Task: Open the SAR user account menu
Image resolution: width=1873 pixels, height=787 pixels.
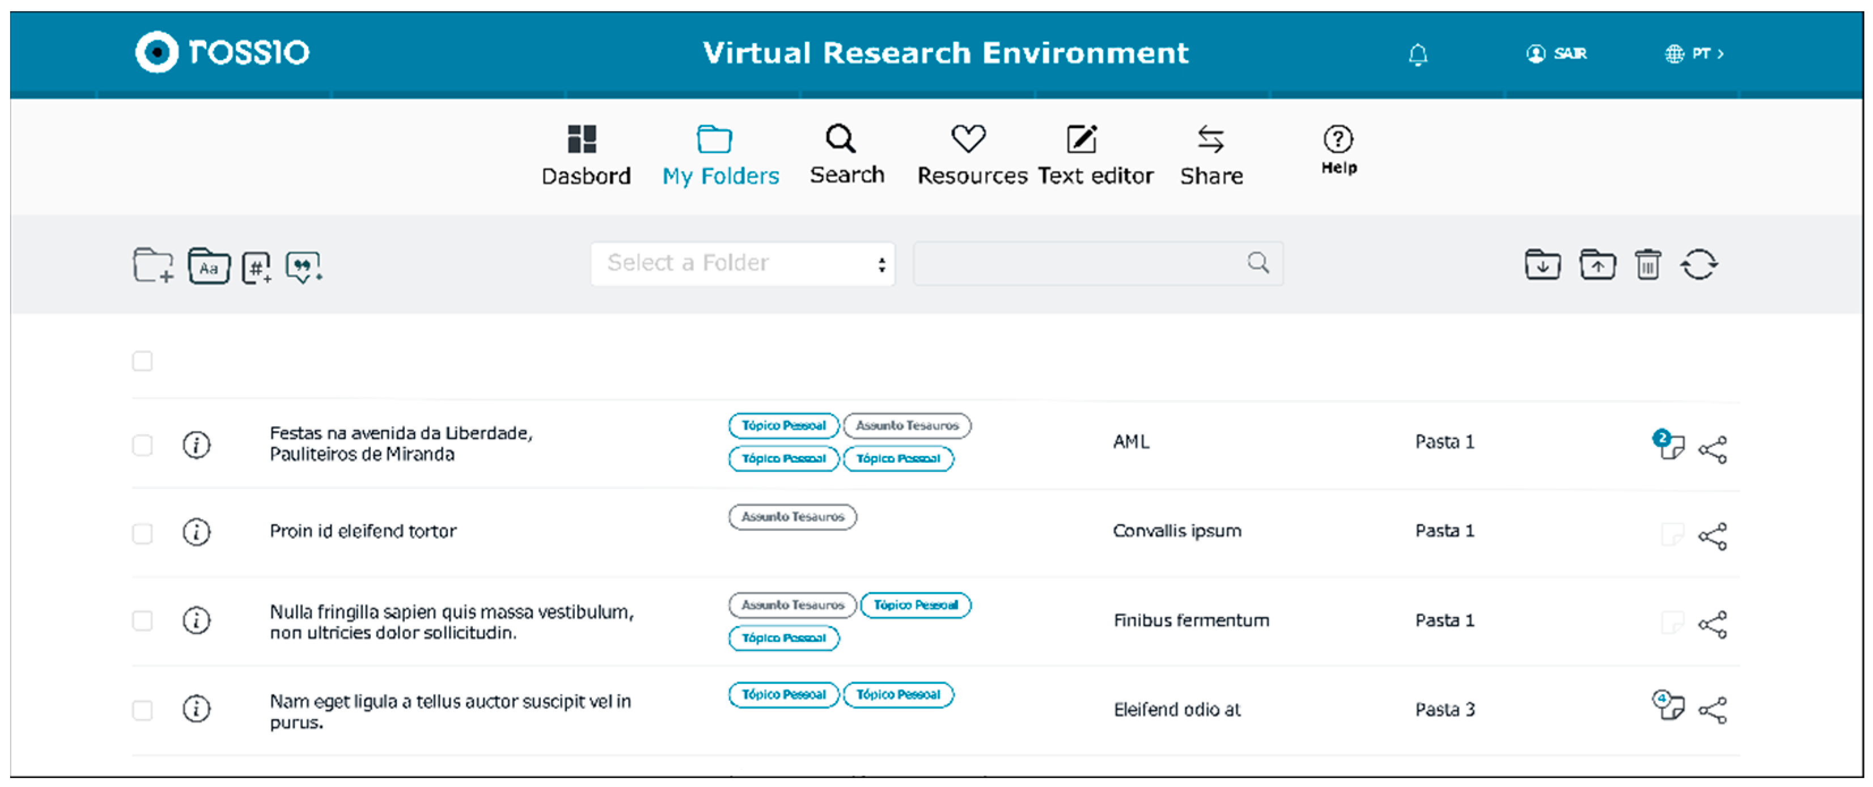Action: pyautogui.click(x=1557, y=54)
